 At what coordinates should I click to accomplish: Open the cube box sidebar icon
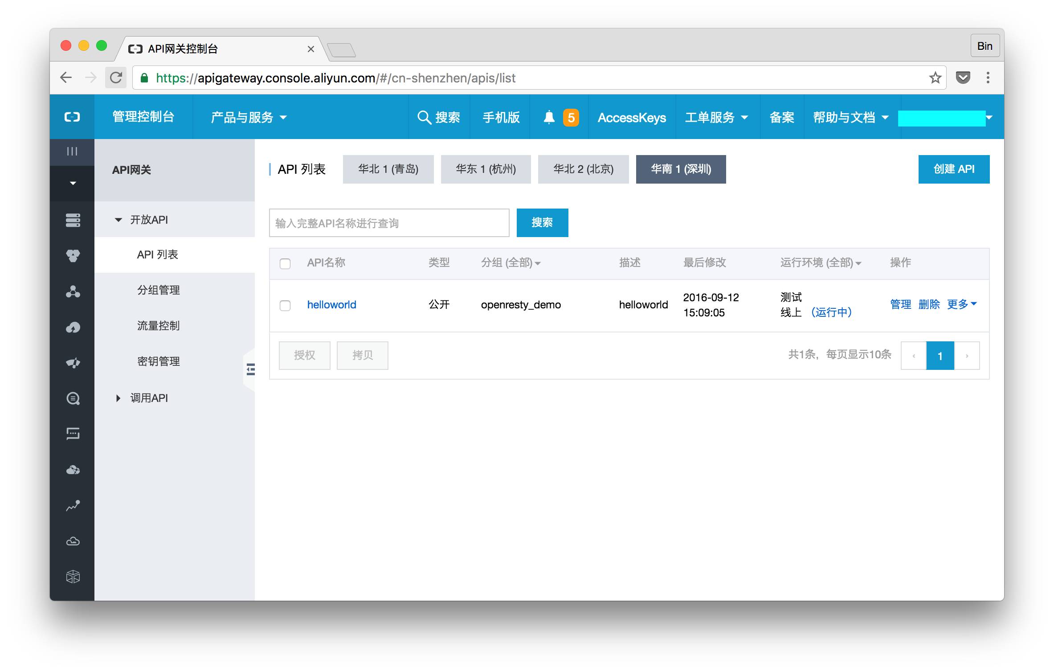pos(73,577)
